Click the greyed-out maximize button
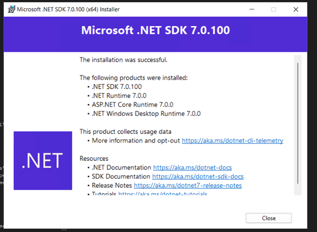 click(x=273, y=9)
